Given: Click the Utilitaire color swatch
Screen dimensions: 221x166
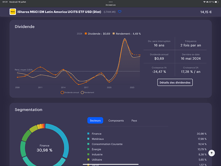Looking at the screenshot, I should click(x=88, y=159).
